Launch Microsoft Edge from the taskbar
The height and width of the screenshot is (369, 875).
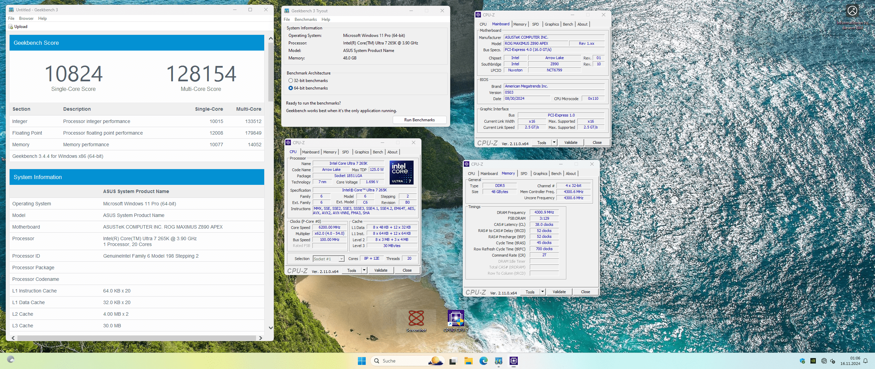coord(483,361)
